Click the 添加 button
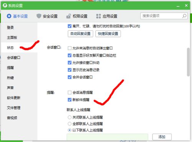192x142 pixels. 162,137
